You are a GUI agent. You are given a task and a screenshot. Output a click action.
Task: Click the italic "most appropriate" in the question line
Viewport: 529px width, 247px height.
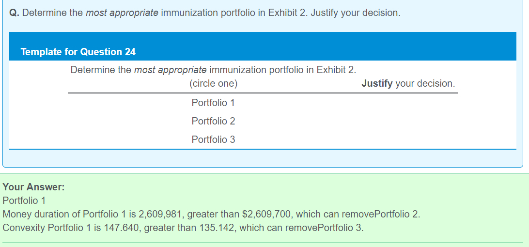click(122, 13)
